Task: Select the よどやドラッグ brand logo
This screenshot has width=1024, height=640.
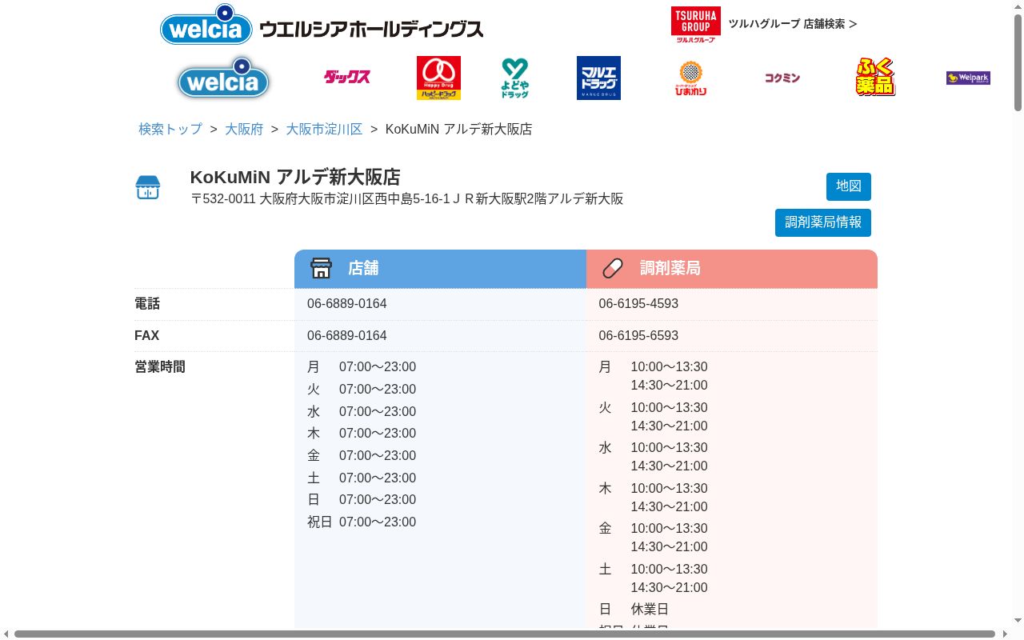Action: coord(515,78)
